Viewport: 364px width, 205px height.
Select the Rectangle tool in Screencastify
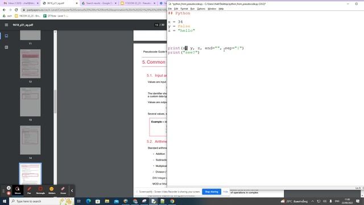pyautogui.click(x=40, y=190)
